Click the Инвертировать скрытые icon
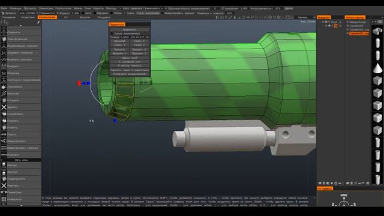 click(x=4, y=148)
